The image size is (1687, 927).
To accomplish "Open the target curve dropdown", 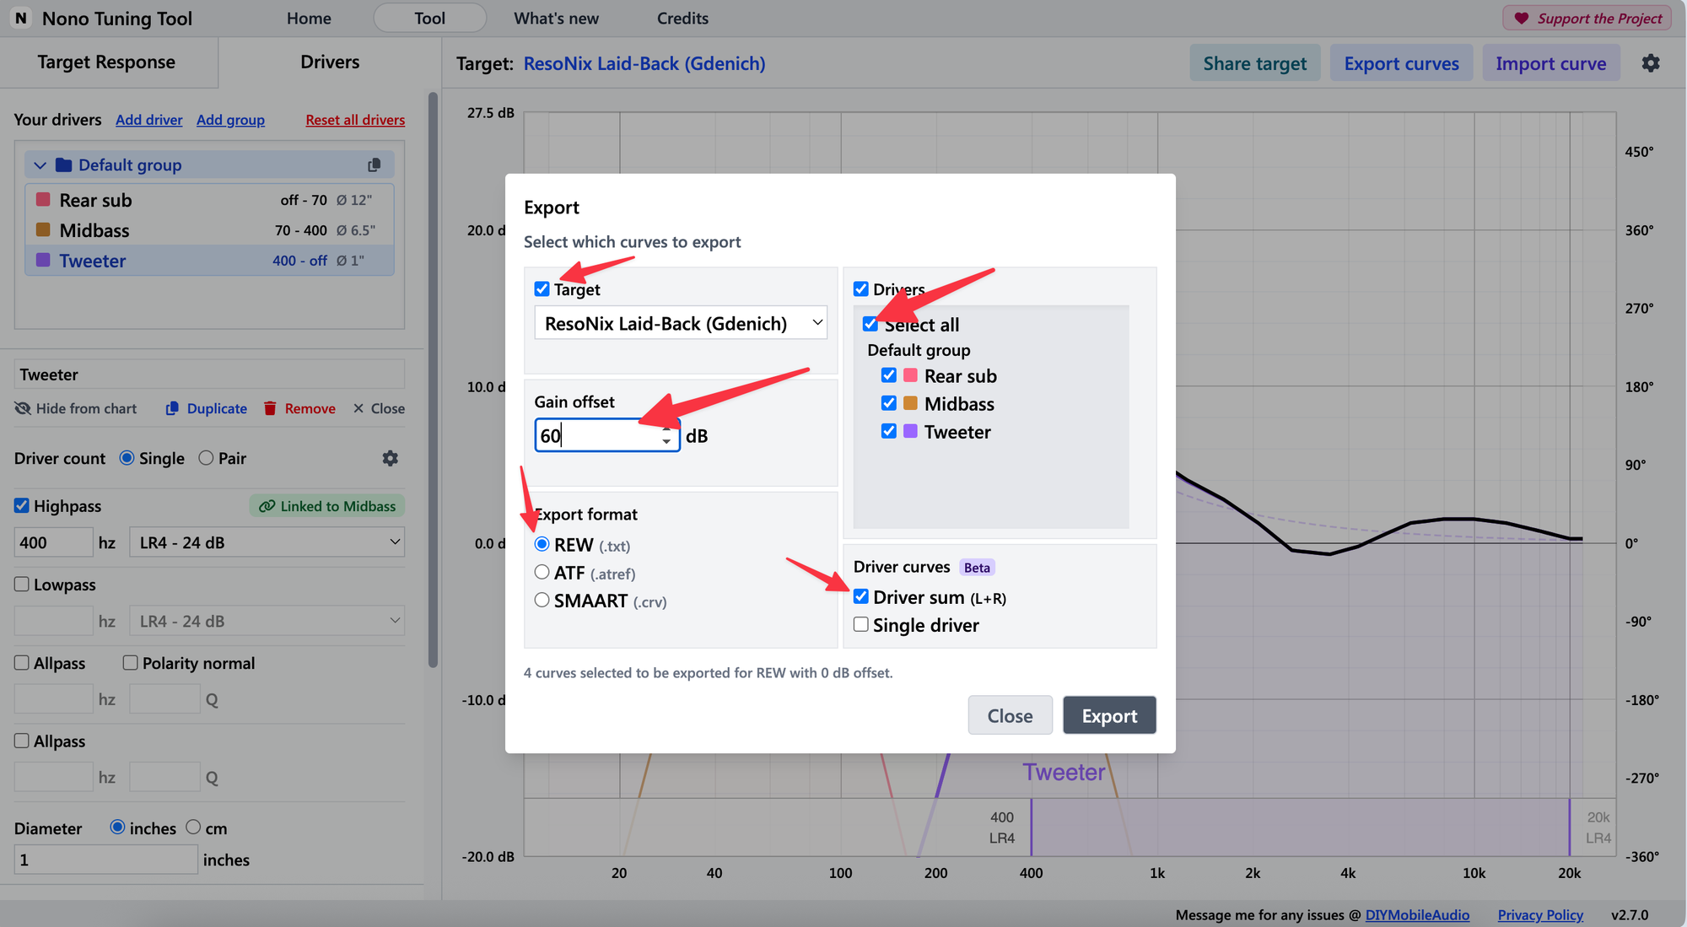I will click(x=680, y=323).
